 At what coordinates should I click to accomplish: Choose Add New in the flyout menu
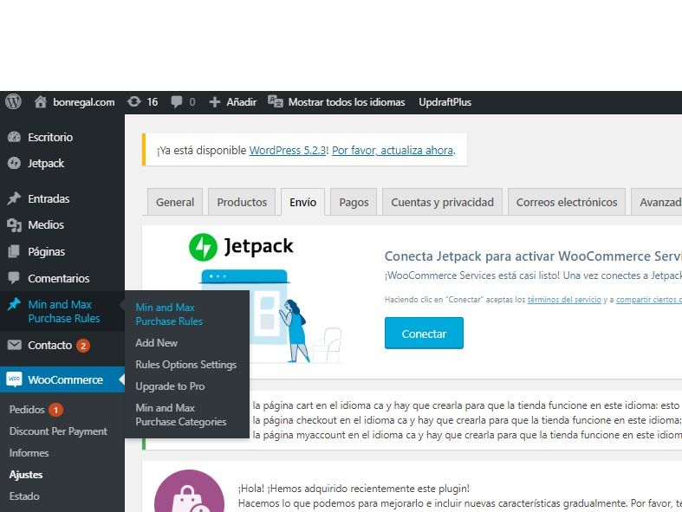click(156, 343)
